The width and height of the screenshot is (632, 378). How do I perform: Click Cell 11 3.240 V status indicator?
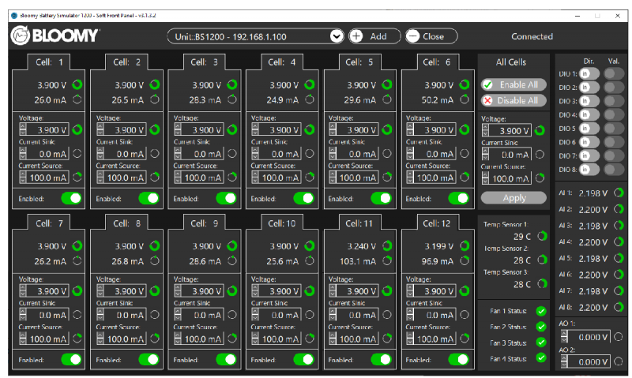click(x=387, y=245)
